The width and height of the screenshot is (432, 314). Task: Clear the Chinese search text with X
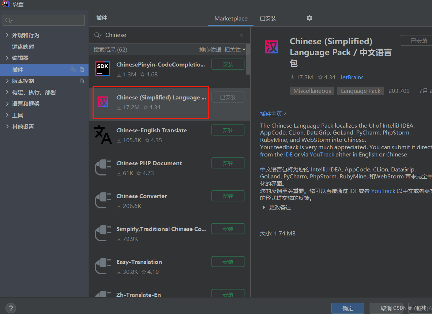(241, 35)
